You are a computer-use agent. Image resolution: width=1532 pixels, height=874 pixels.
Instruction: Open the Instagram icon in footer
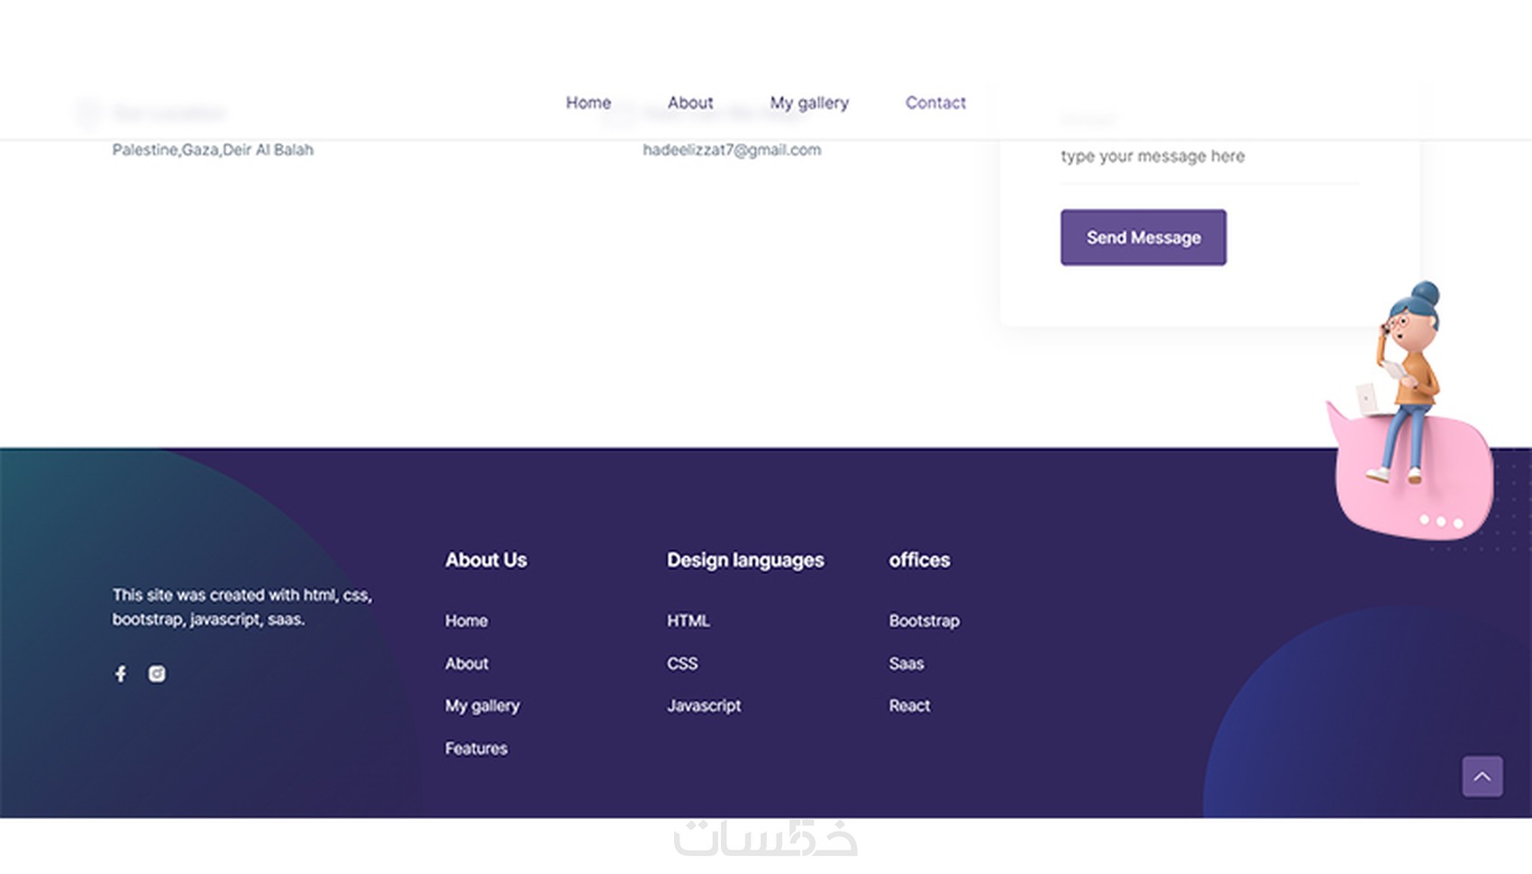coord(157,674)
